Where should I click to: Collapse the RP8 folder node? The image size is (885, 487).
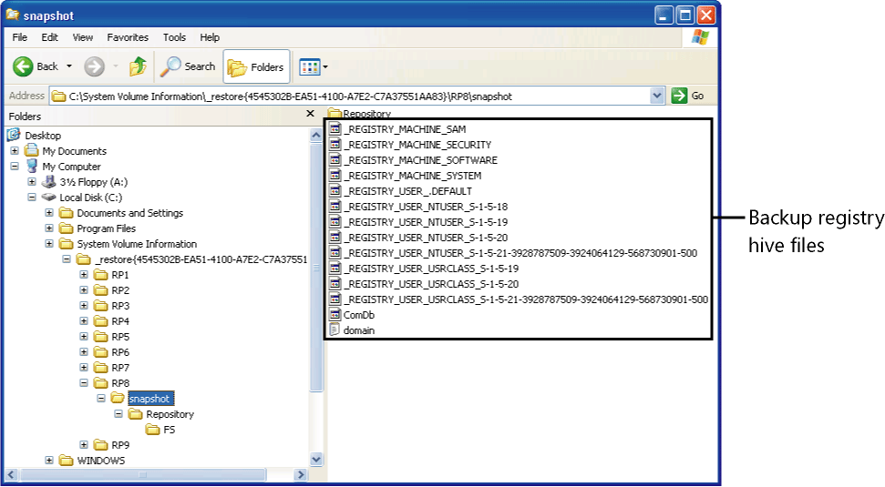(x=85, y=383)
